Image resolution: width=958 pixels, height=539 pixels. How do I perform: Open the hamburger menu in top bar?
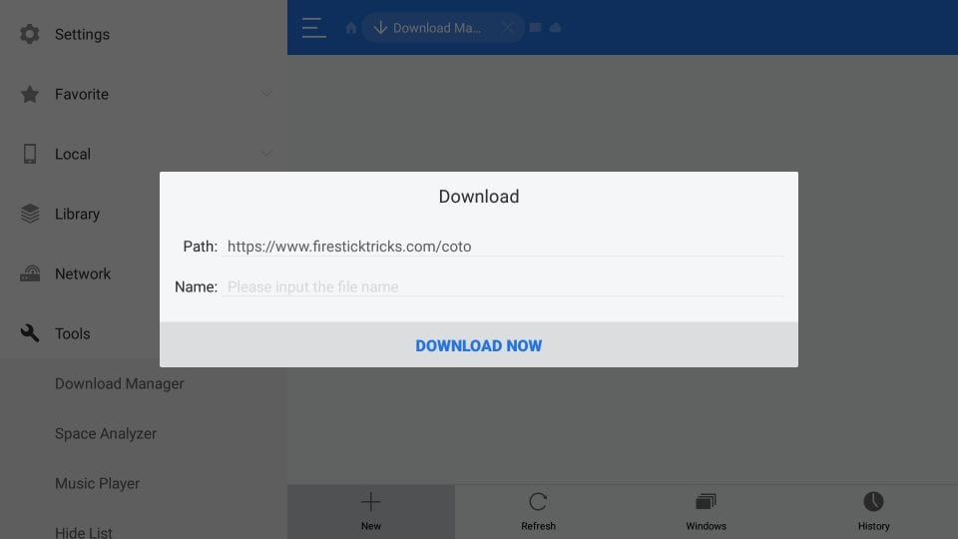313,28
